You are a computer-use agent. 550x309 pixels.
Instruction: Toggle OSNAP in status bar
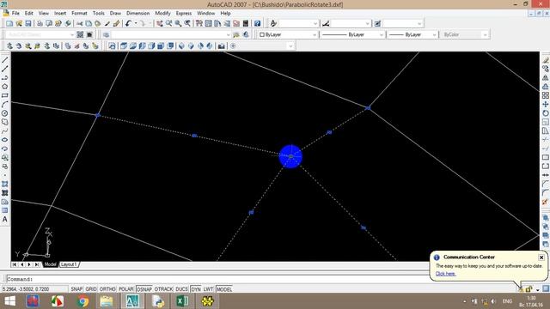(x=144, y=289)
